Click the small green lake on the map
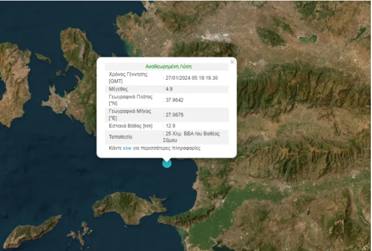372x251 pixels. pyautogui.click(x=308, y=39)
